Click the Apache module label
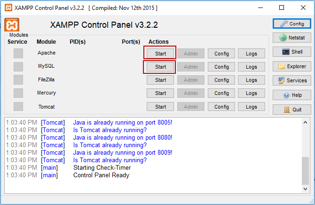This screenshot has height=205, width=315. click(47, 53)
